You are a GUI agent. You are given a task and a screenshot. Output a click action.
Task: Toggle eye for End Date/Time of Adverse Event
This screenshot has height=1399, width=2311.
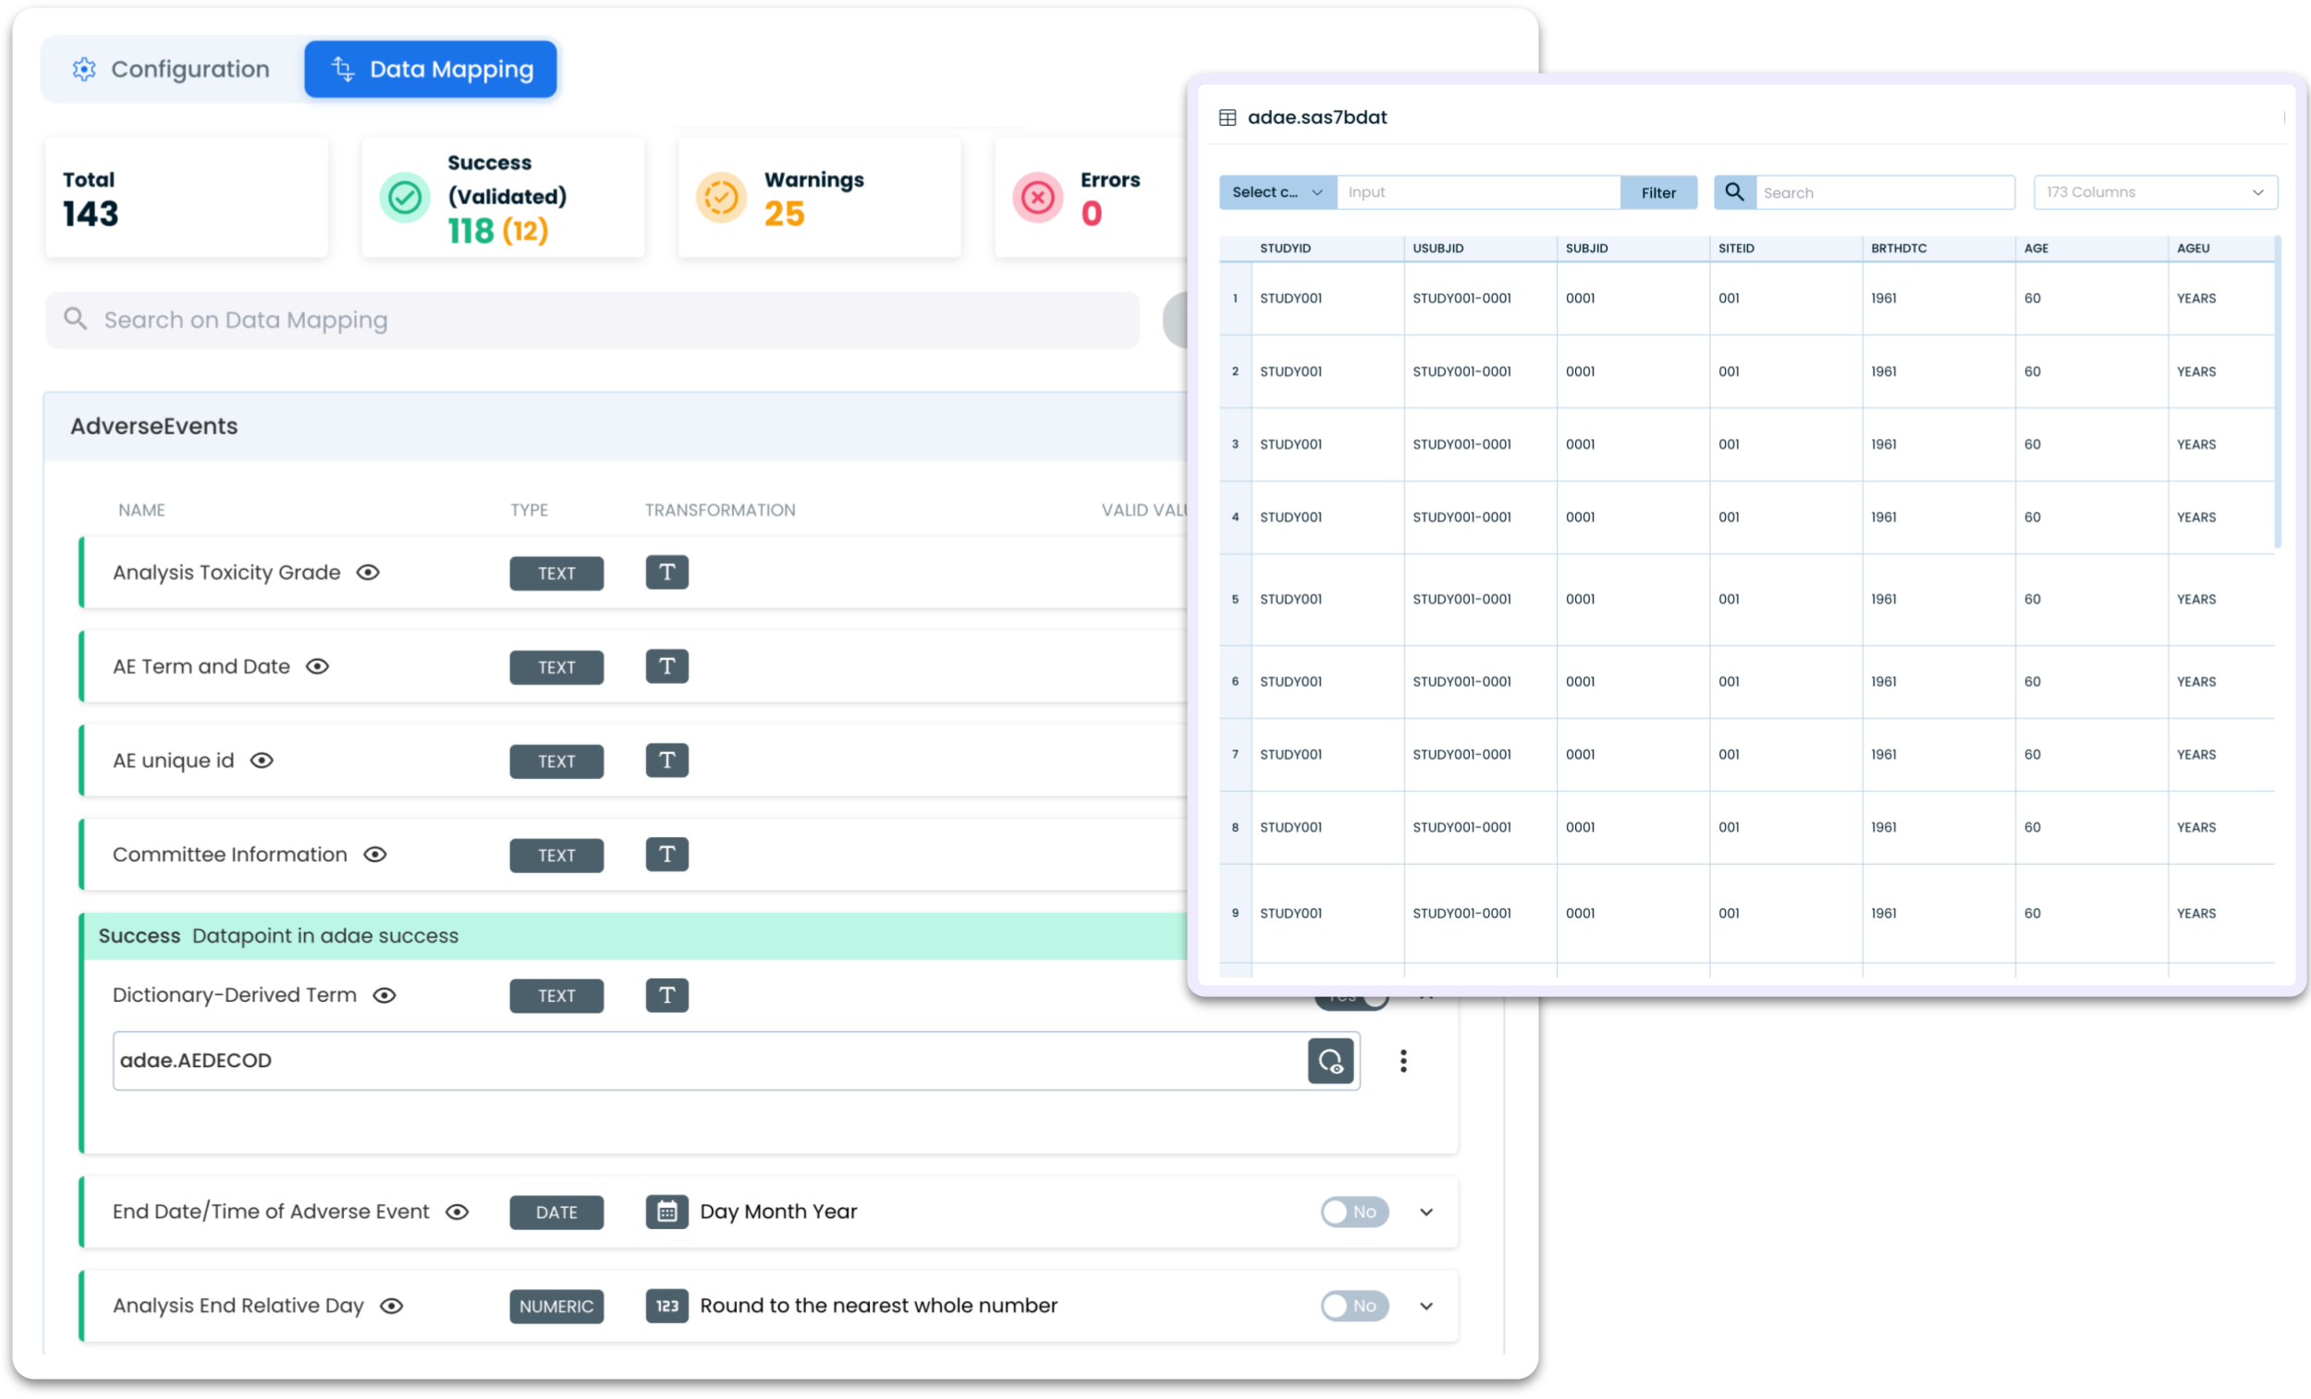[457, 1211]
